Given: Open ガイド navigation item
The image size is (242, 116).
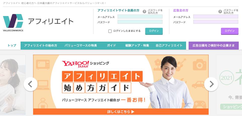Looking at the screenshot, I should [111, 46].
